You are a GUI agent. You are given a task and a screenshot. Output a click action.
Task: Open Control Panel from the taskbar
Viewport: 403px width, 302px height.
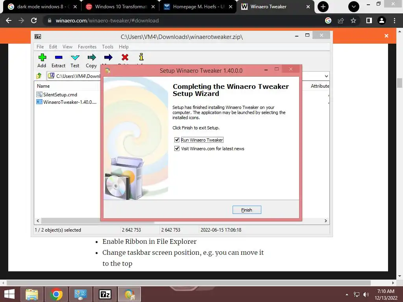(x=81, y=294)
